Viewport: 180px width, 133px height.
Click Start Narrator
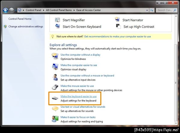pyautogui.click(x=133, y=20)
